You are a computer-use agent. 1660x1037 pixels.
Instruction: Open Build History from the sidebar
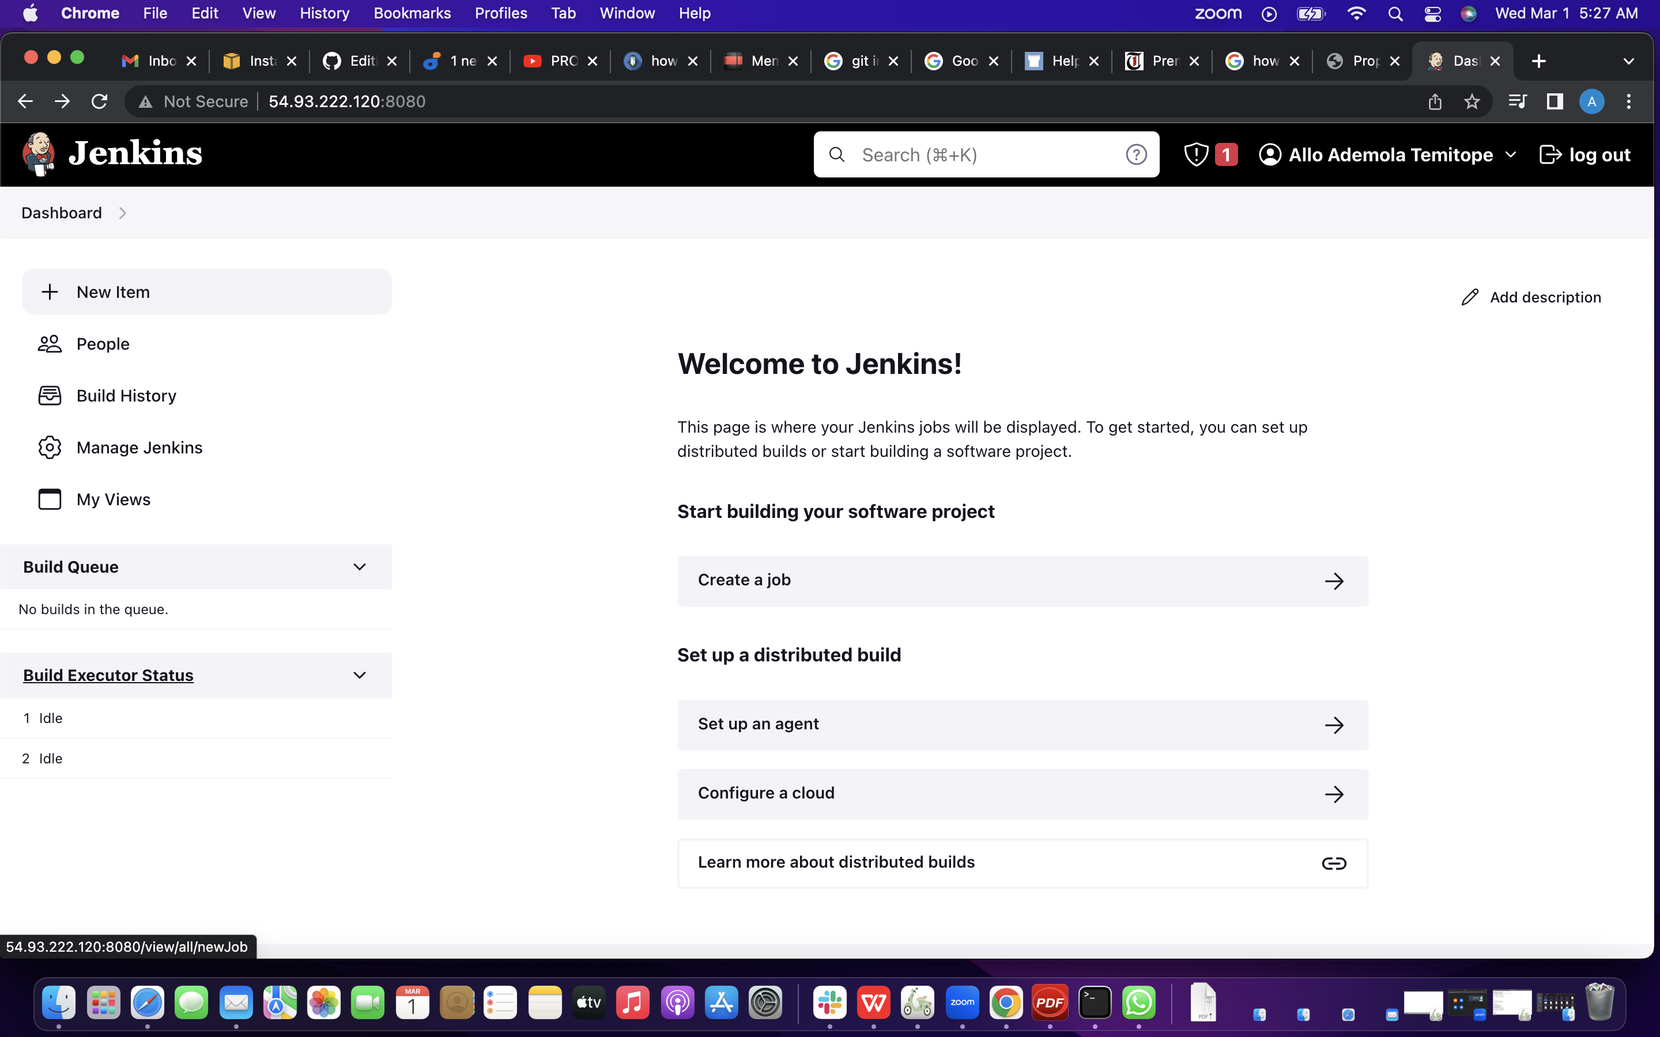126,395
